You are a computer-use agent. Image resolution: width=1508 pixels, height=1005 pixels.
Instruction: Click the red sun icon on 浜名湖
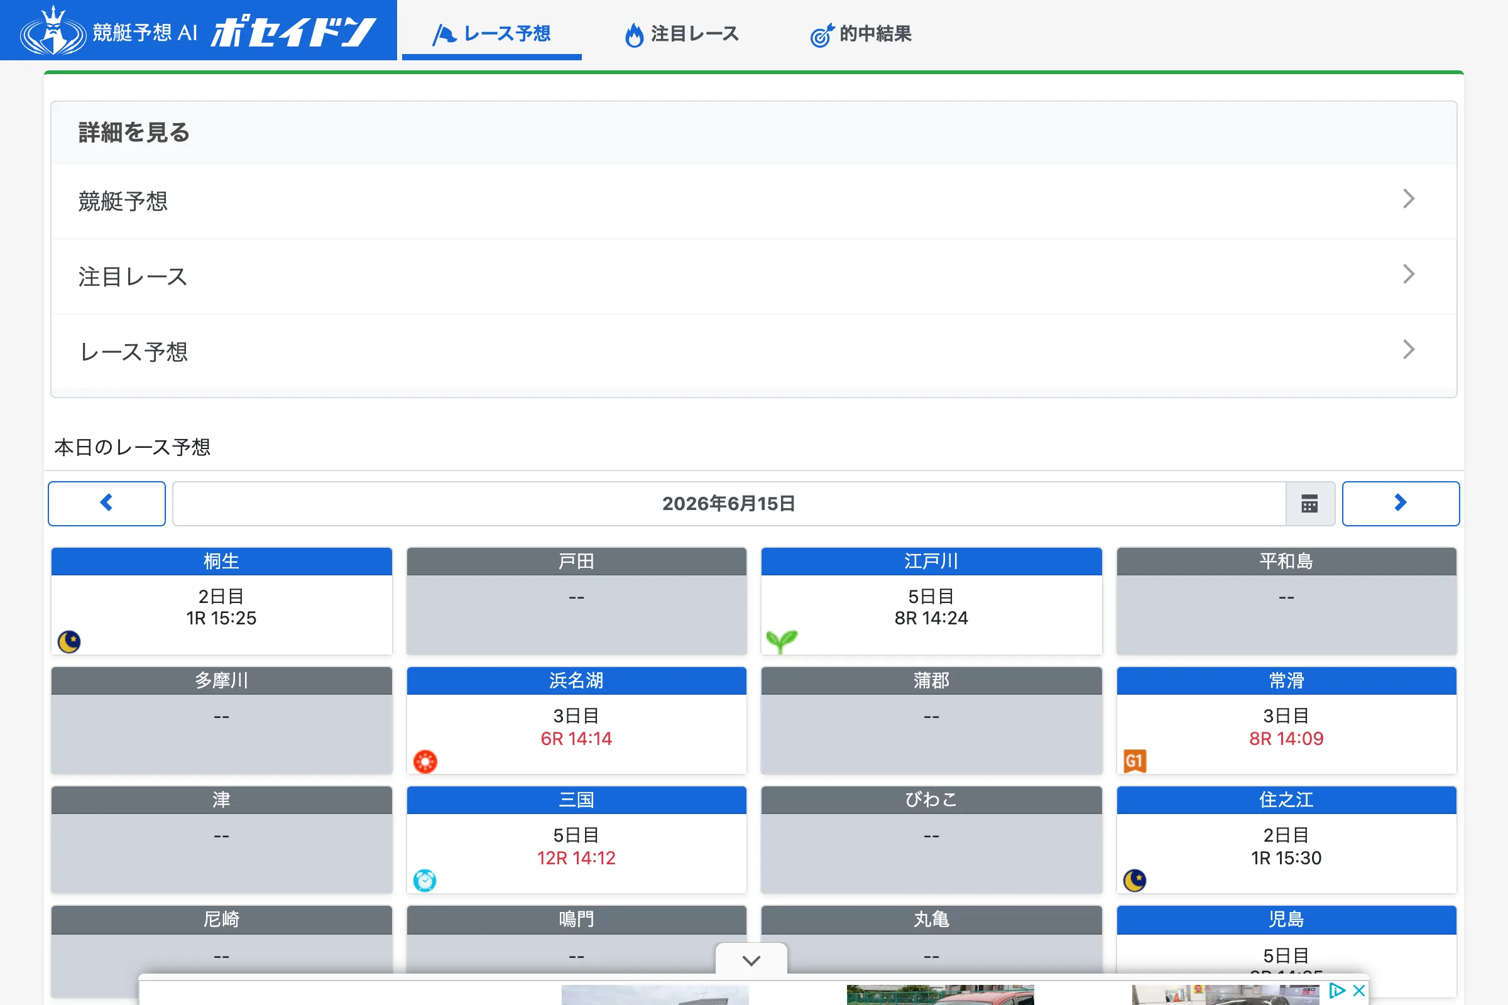point(425,761)
